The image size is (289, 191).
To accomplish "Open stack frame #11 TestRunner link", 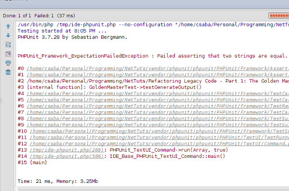I will [159, 137].
